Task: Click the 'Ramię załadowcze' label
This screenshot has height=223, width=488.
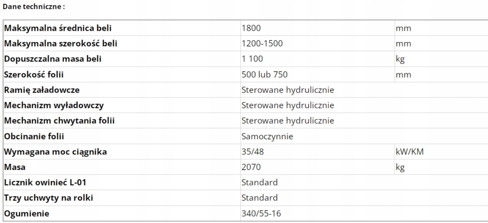Action: 42,90
